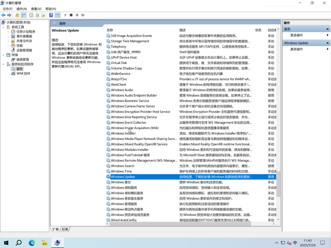
Task: Click the Export List toolbar icon
Action: [x=43, y=15]
